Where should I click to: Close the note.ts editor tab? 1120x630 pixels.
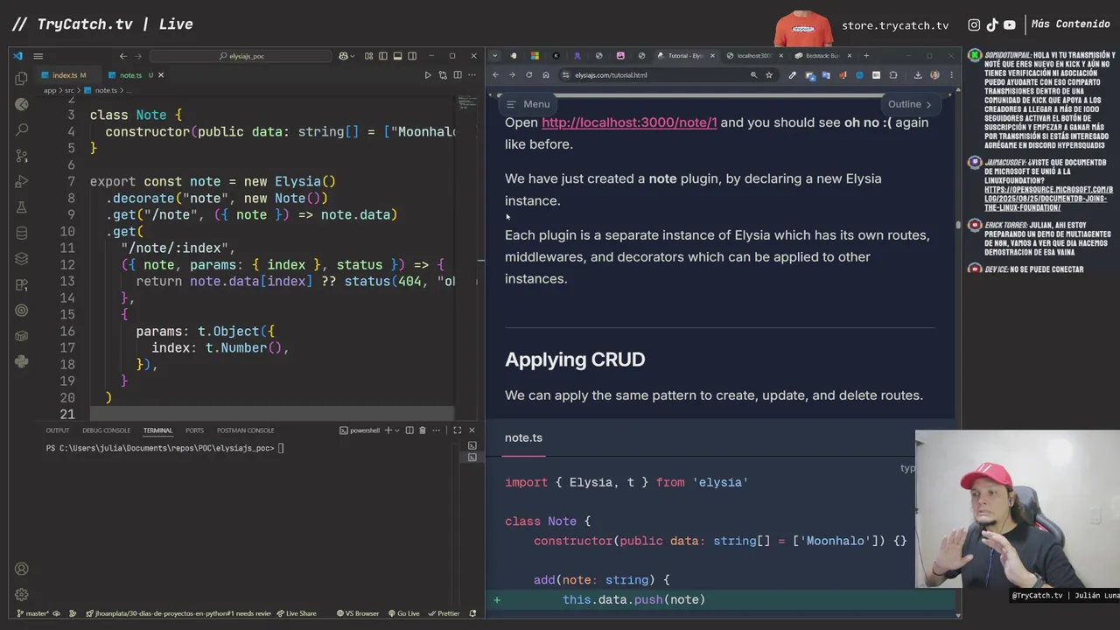point(161,75)
